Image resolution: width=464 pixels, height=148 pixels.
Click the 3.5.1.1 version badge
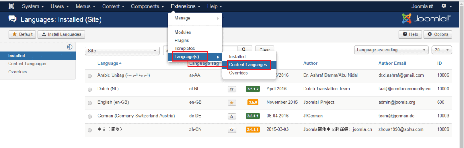[x=253, y=116]
